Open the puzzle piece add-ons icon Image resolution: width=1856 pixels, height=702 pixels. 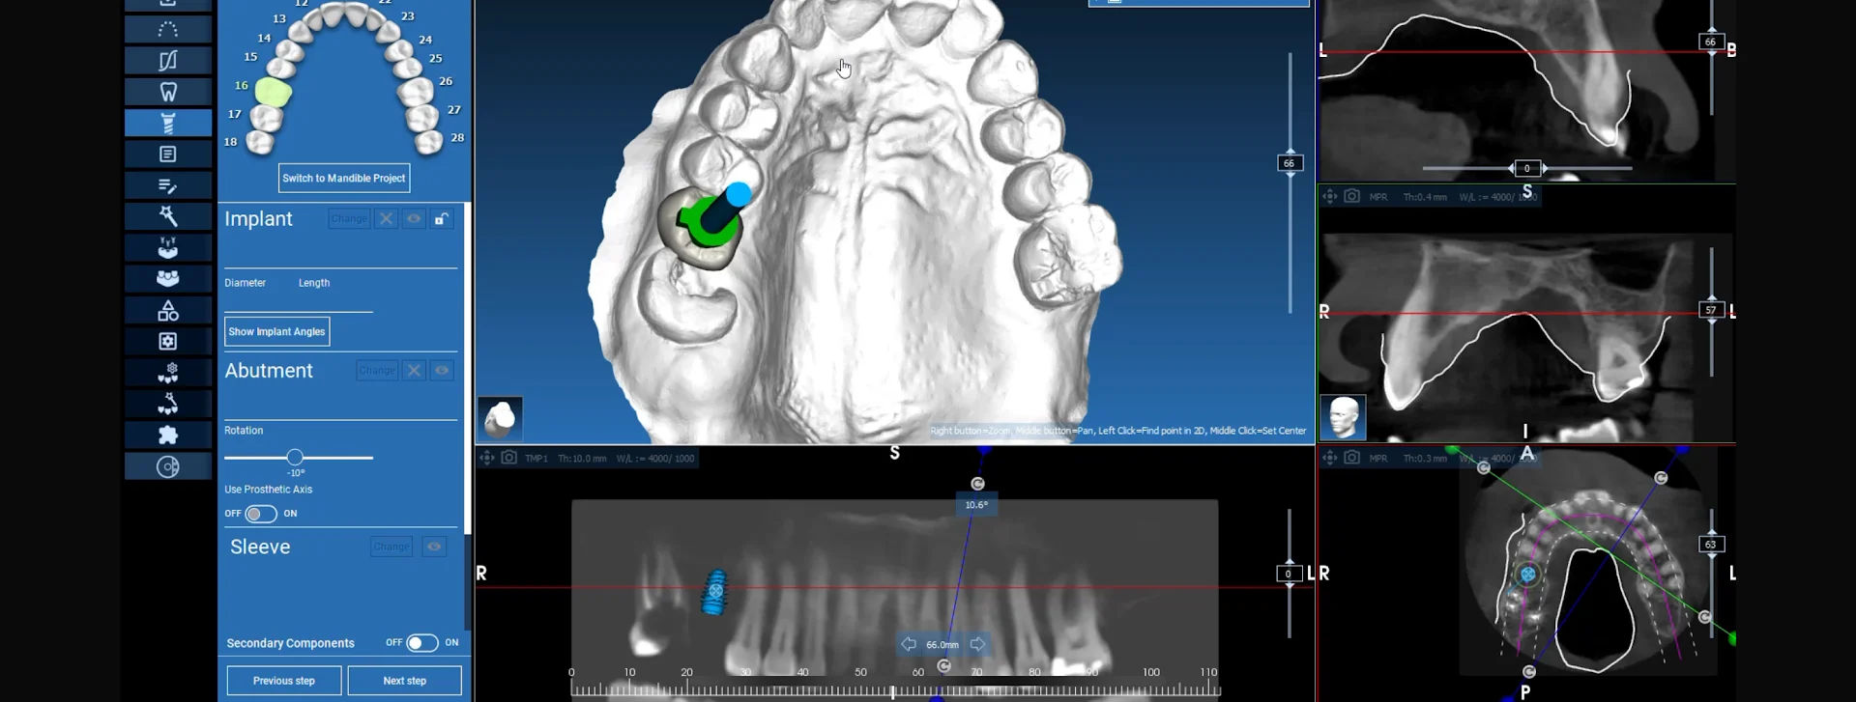168,435
